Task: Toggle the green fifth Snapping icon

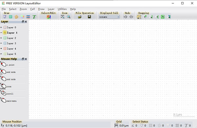Action: point(163,17)
